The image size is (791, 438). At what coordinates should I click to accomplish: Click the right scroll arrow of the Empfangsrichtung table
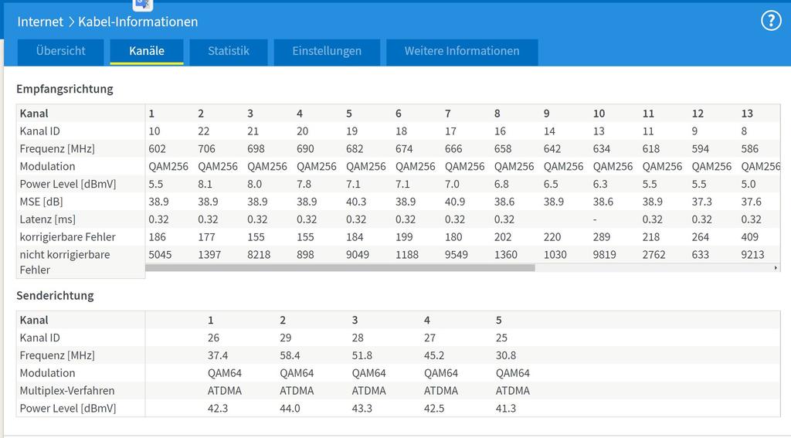[x=776, y=268]
